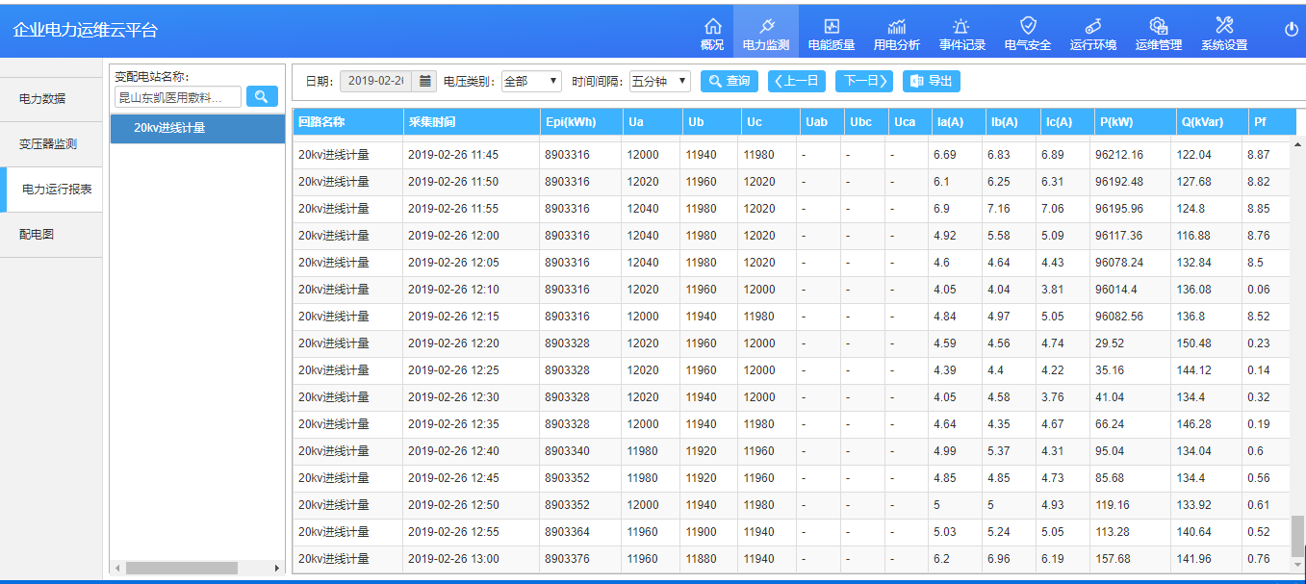Image resolution: width=1306 pixels, height=584 pixels.
Task: Click Epi value 8903376
Action: 569,559
